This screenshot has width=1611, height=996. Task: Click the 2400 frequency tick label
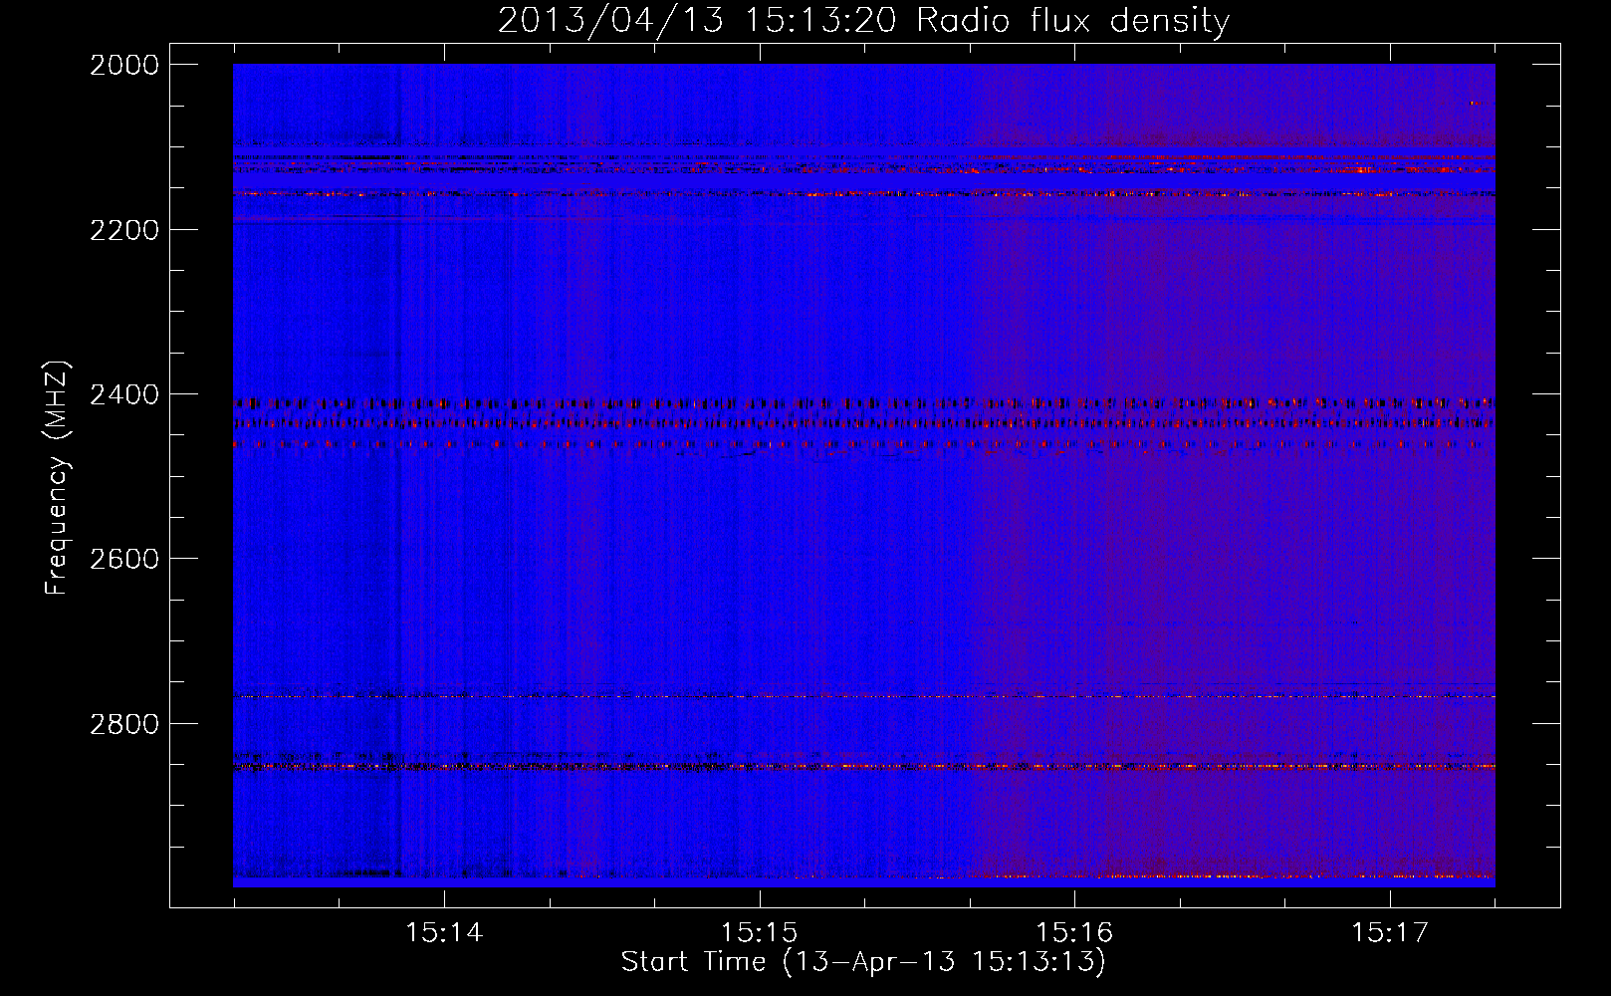tap(124, 395)
